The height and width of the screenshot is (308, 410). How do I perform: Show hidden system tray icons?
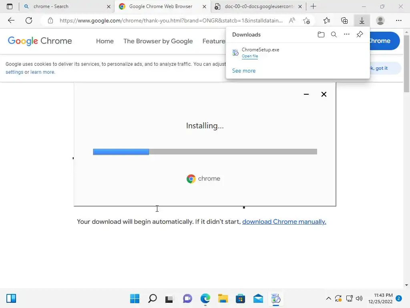pyautogui.click(x=329, y=298)
